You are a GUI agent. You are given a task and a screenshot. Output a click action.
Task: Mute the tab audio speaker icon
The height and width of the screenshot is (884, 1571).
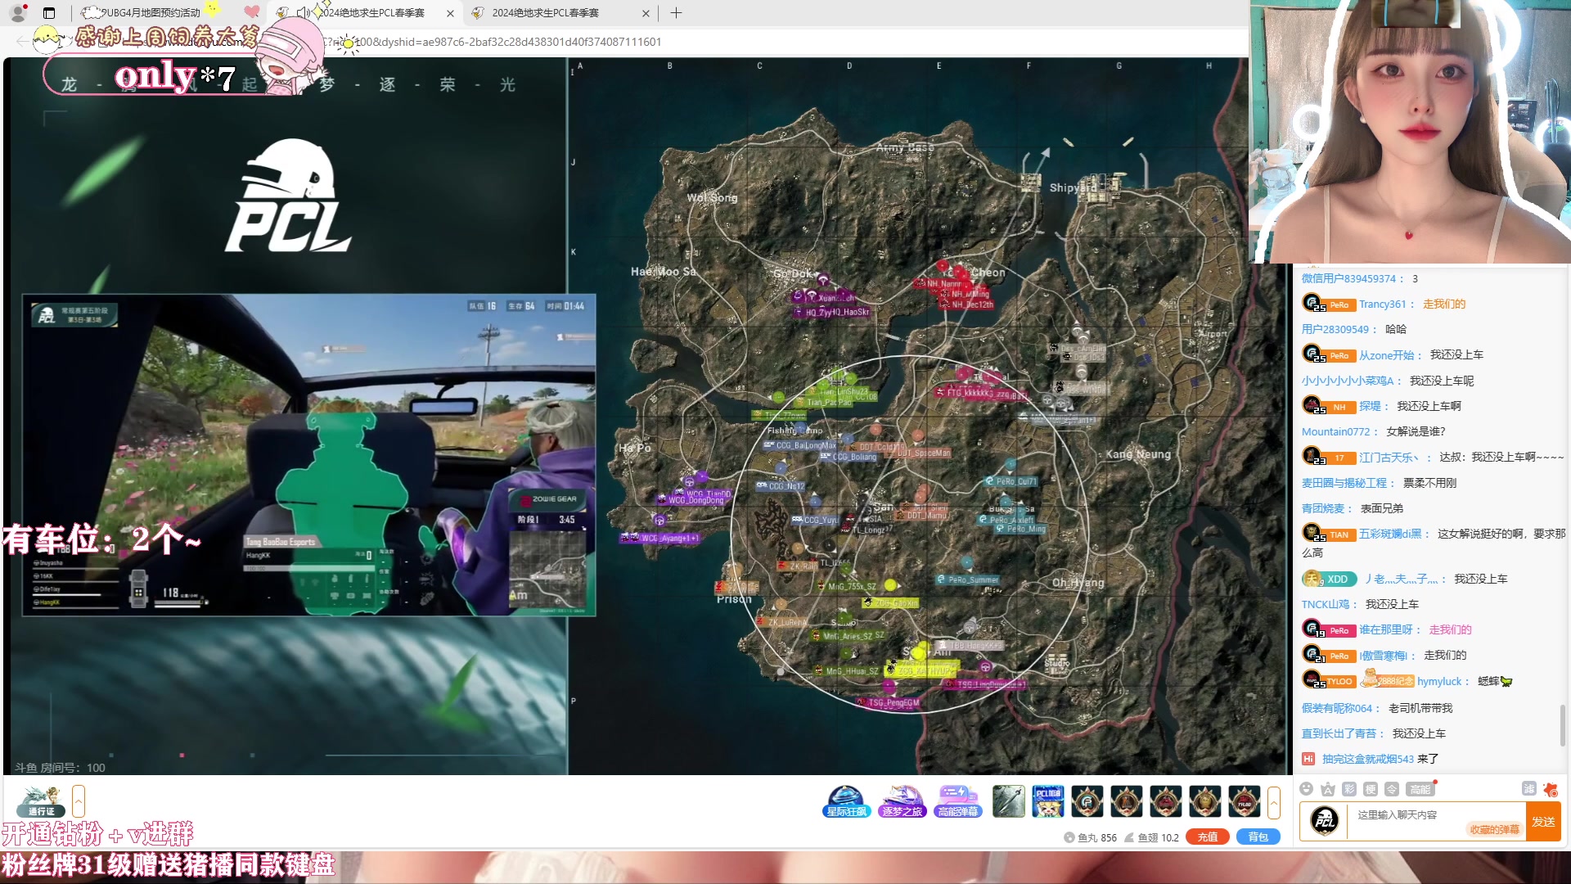(x=304, y=13)
